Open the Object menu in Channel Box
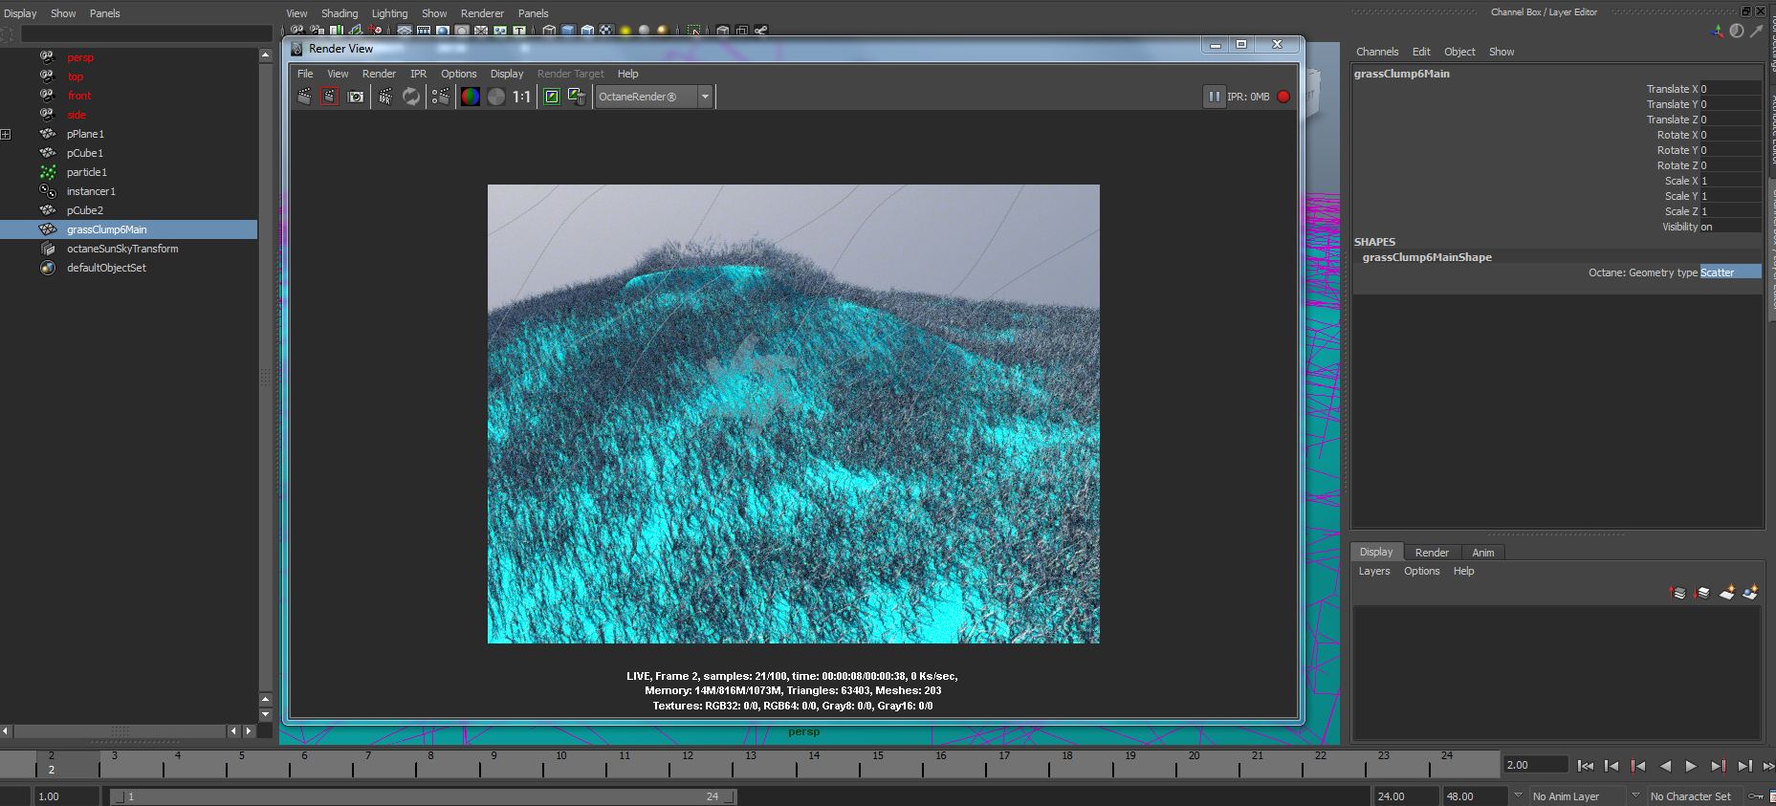 tap(1459, 52)
